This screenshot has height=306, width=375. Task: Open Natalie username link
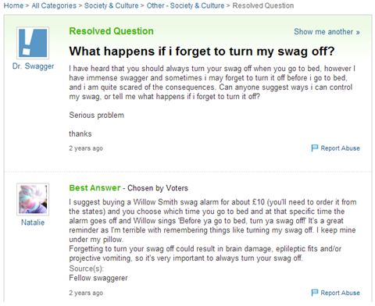(x=33, y=222)
